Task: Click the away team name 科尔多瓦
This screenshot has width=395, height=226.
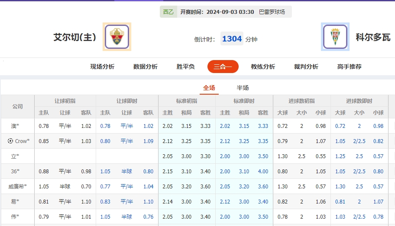Action: coord(373,37)
